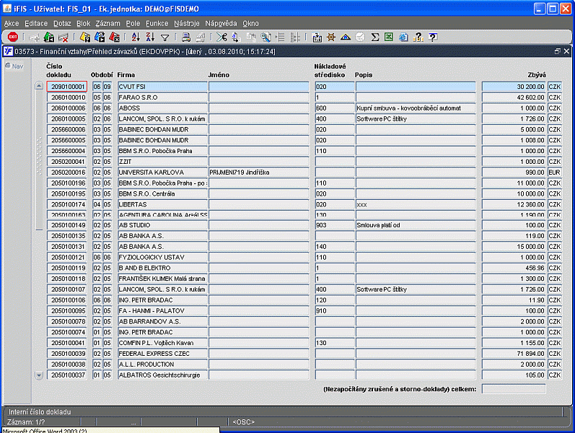Select document number 2090100001 field
The image size is (575, 433).
[67, 87]
